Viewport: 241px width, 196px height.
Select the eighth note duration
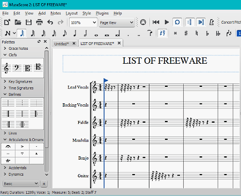tap(65, 33)
